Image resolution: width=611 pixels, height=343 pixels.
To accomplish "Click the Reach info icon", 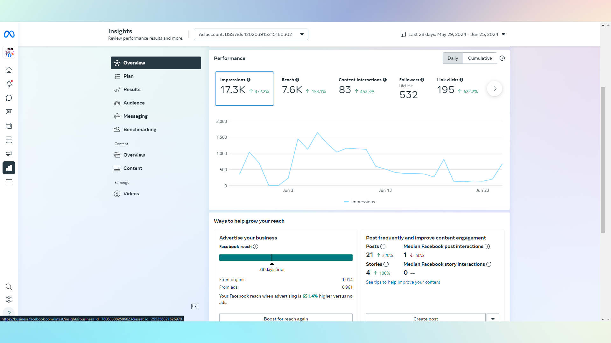I will (297, 80).
